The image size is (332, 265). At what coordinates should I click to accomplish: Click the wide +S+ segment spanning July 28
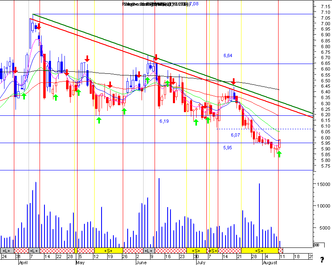coord(259,251)
